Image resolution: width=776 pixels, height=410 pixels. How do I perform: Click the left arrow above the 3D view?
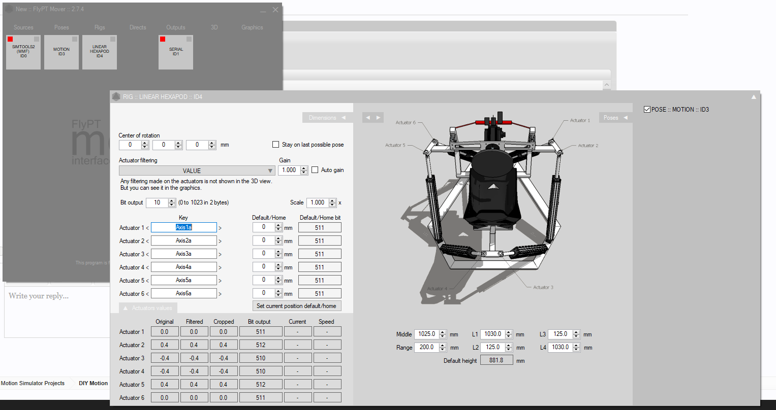pos(368,118)
